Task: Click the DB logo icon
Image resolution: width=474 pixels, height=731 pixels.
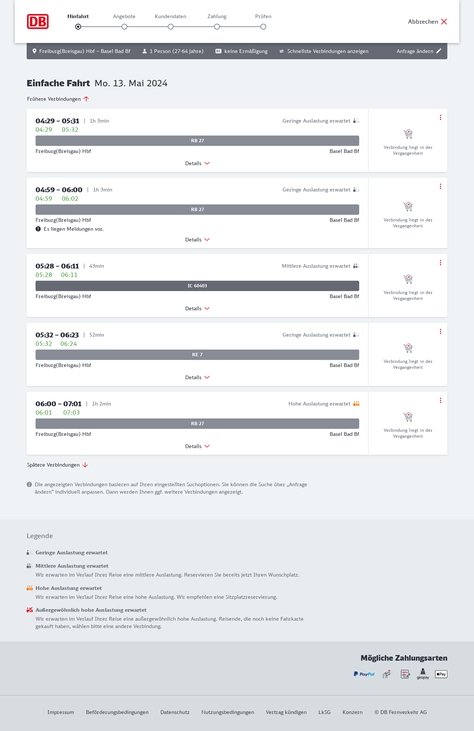Action: pos(38,21)
